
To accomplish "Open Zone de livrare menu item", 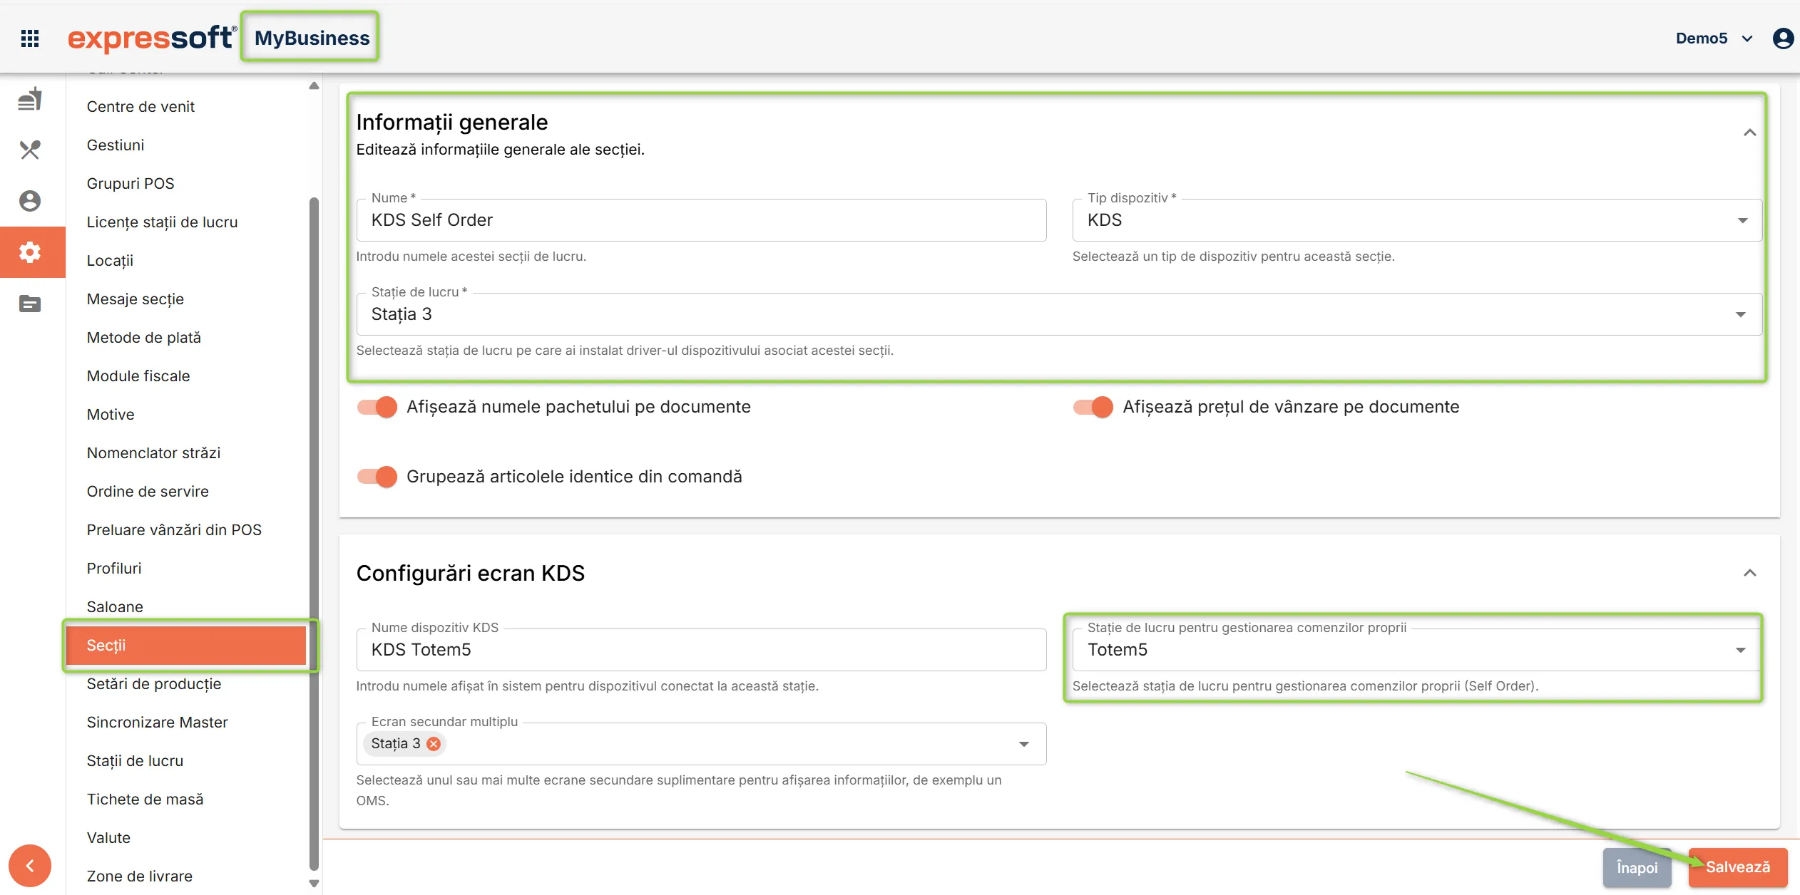I will 140,876.
